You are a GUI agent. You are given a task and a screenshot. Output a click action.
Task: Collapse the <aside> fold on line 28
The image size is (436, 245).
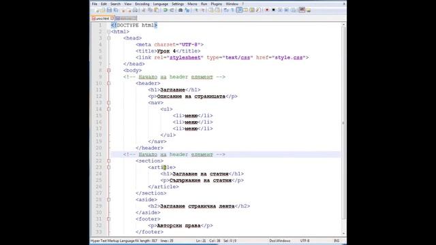(109, 199)
